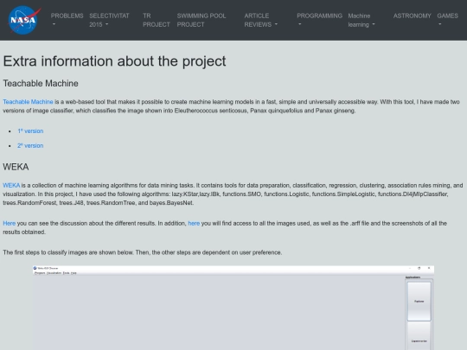Click the 'WEKA' section heading

pos(16,167)
